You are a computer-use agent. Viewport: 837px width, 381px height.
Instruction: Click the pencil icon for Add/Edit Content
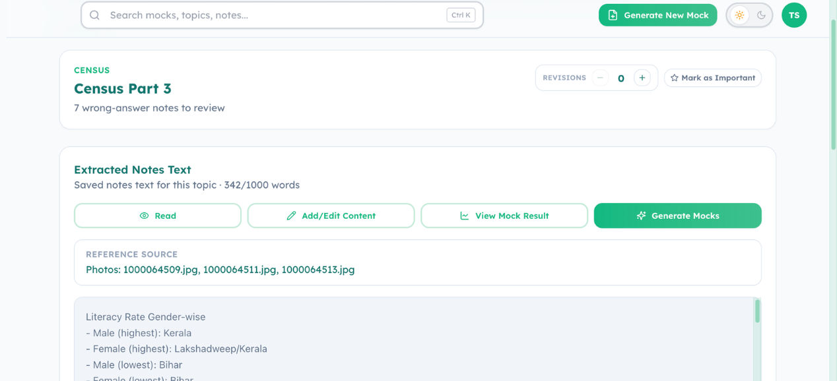(291, 216)
